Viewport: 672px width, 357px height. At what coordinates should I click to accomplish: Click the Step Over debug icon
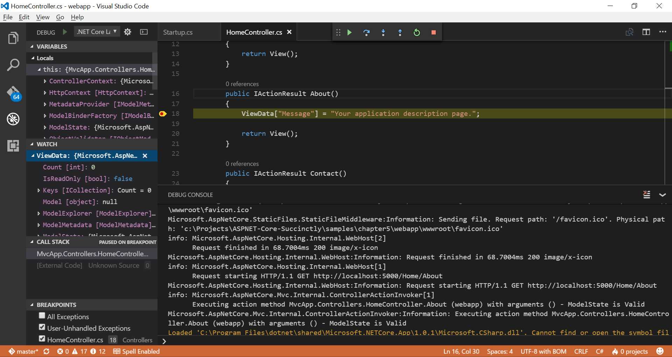366,32
